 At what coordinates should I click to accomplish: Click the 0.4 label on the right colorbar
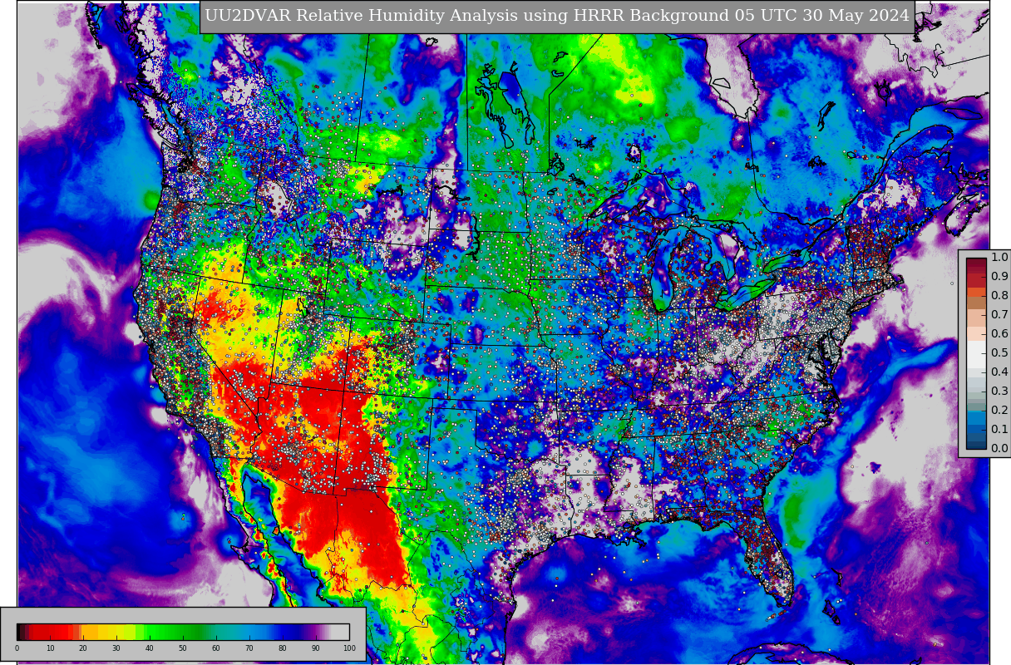click(999, 372)
